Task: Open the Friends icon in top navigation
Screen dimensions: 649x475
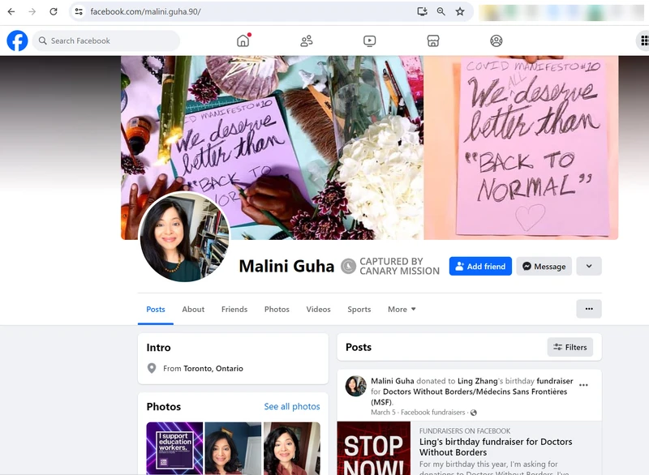Action: click(x=307, y=41)
